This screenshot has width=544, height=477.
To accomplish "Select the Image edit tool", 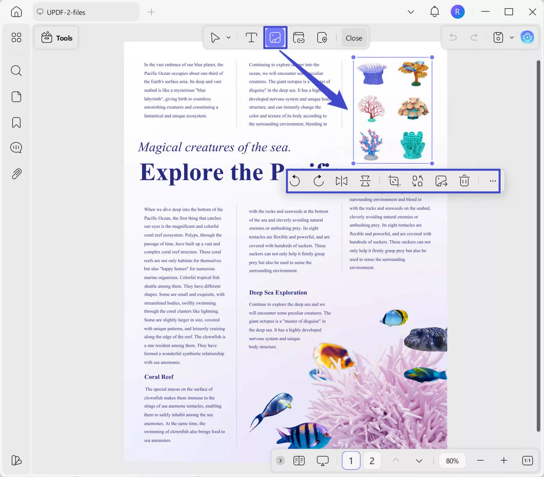I will coord(275,38).
